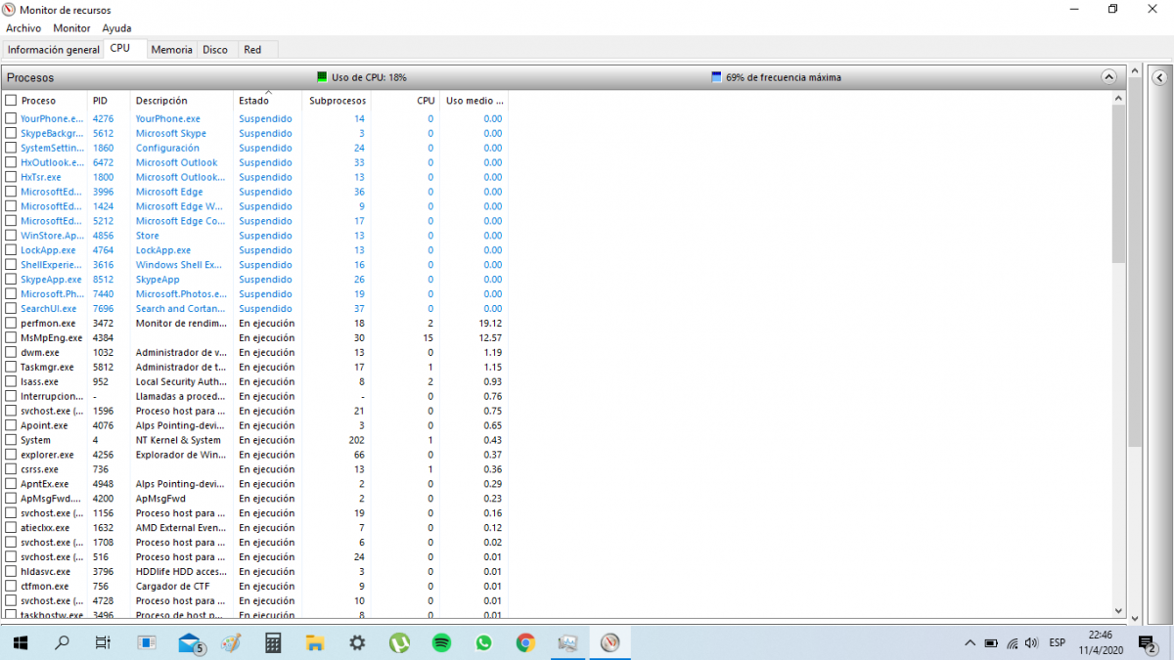Open the Mail app with 5 badge
Image resolution: width=1174 pixels, height=660 pixels.
point(190,643)
